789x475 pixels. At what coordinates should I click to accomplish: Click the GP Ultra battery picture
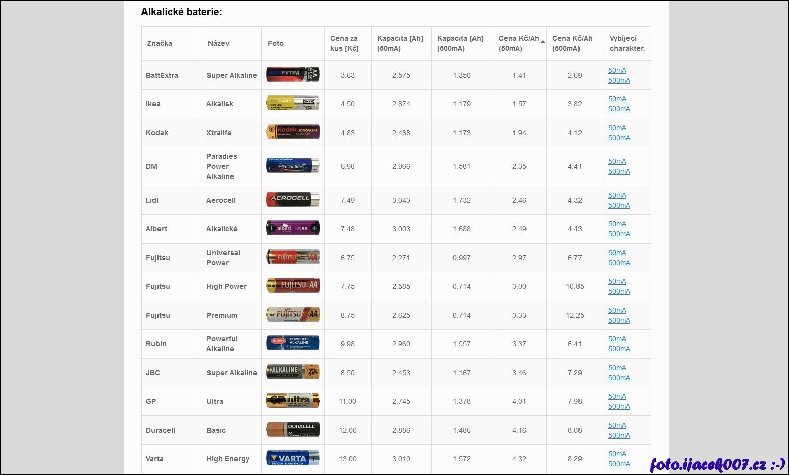(293, 401)
